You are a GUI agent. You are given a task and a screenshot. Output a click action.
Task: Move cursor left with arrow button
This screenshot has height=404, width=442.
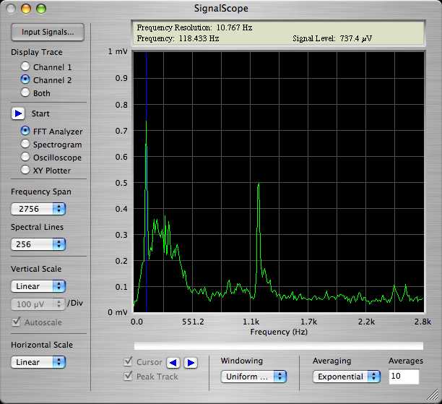pos(173,363)
